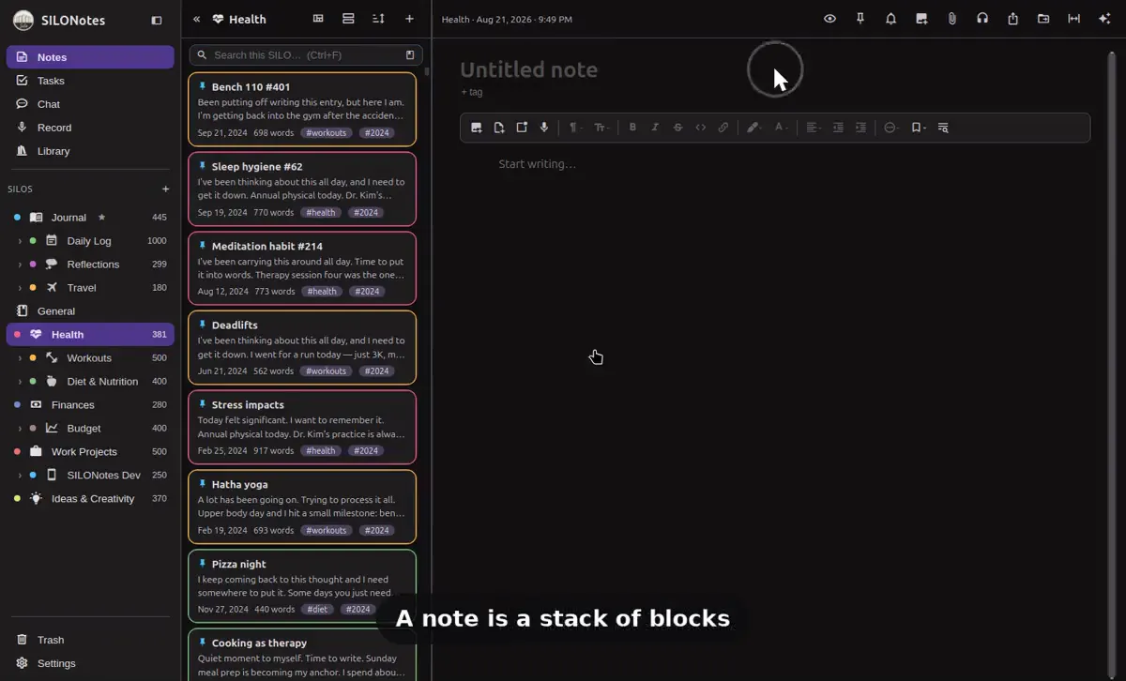Click saved search icon in search box

409,55
